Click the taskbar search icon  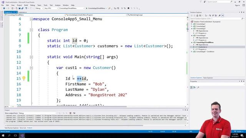click(x=9, y=135)
